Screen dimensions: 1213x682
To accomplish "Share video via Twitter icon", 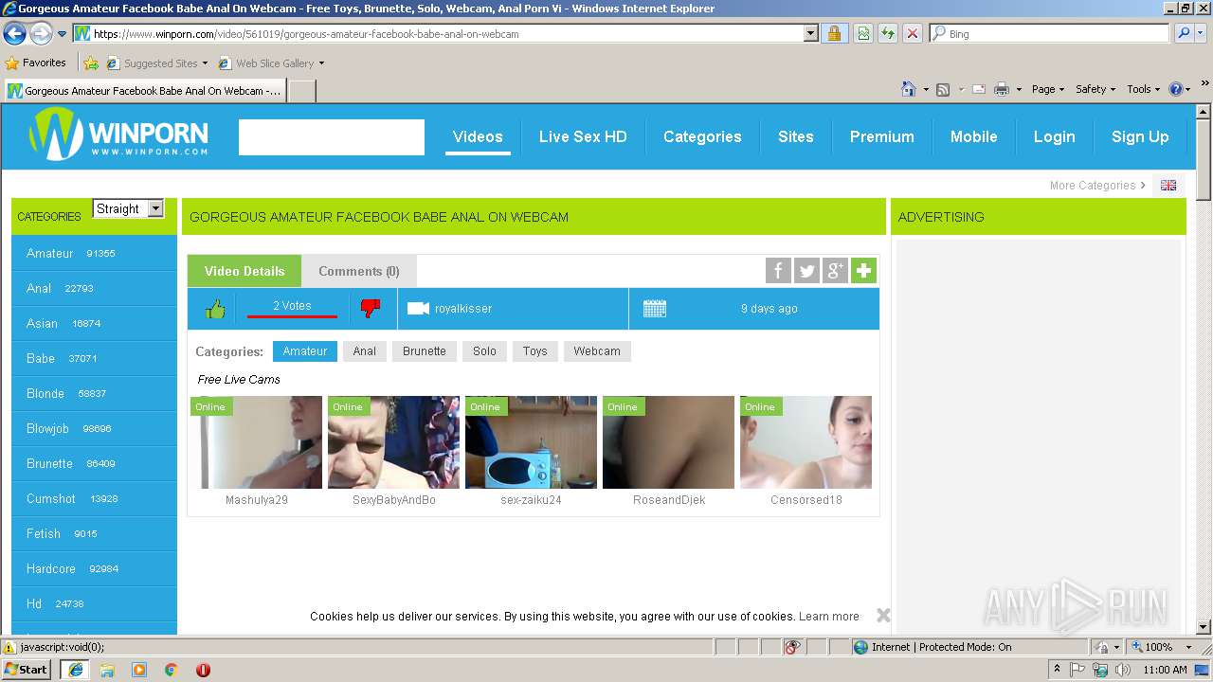I will pyautogui.click(x=806, y=271).
